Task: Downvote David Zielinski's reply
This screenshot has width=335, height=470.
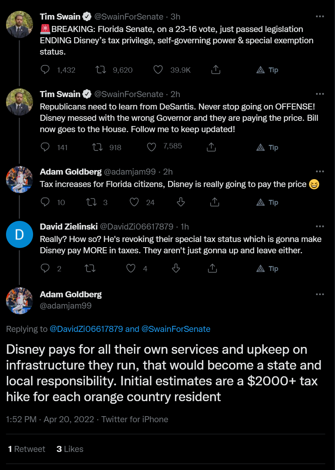Action: [x=176, y=268]
